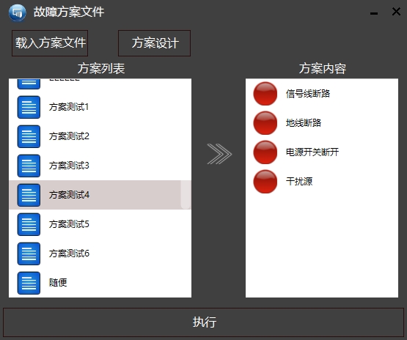Select the 方案测试2 list entry text
407x340 pixels.
point(69,136)
